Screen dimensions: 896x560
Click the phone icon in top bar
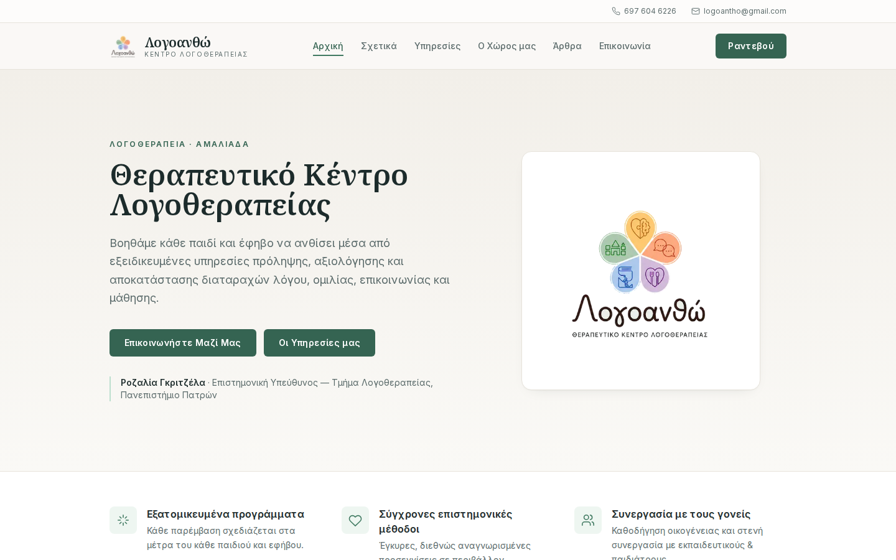(x=616, y=11)
